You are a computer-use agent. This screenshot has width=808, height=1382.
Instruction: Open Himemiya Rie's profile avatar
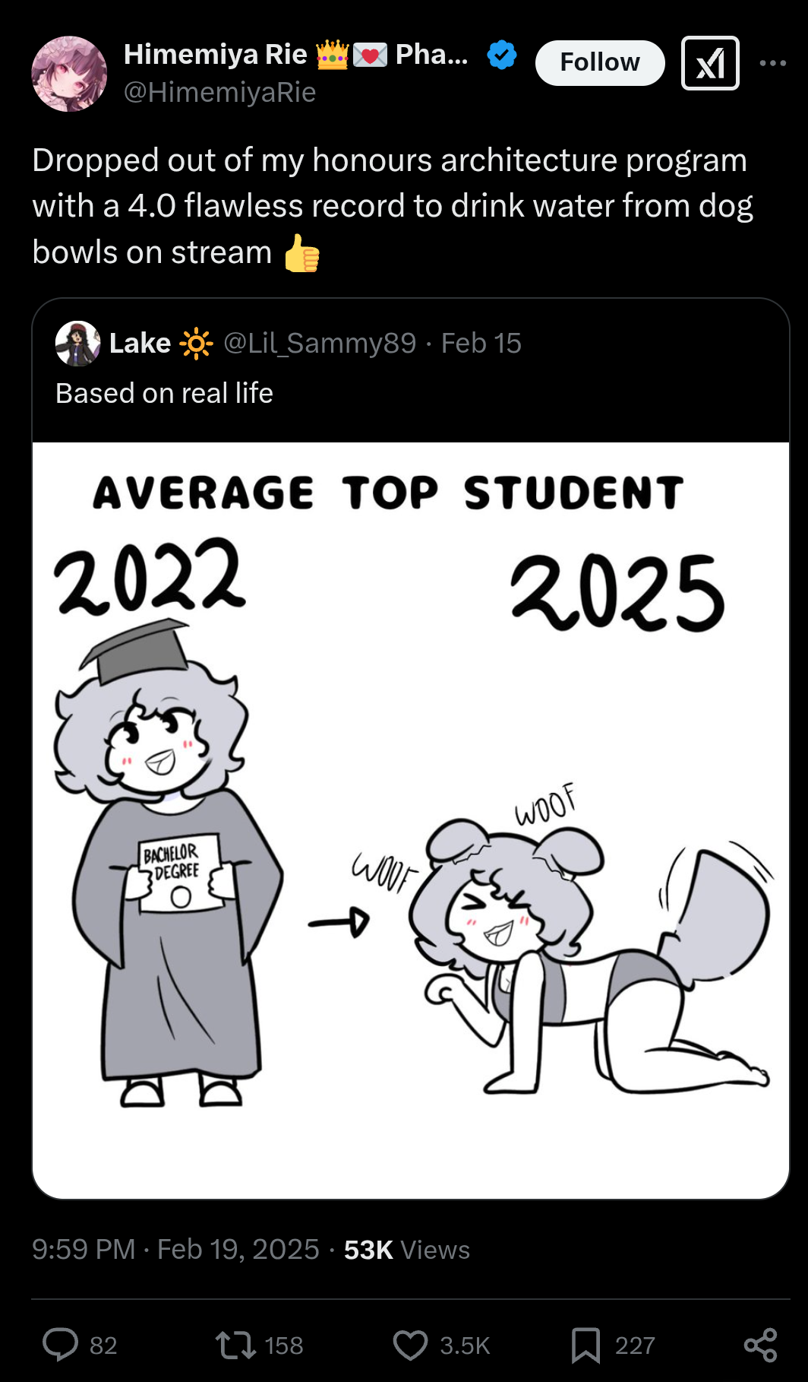(x=69, y=74)
